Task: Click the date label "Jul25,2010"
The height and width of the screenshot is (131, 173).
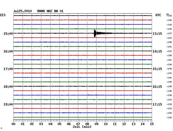Action: [23, 11]
